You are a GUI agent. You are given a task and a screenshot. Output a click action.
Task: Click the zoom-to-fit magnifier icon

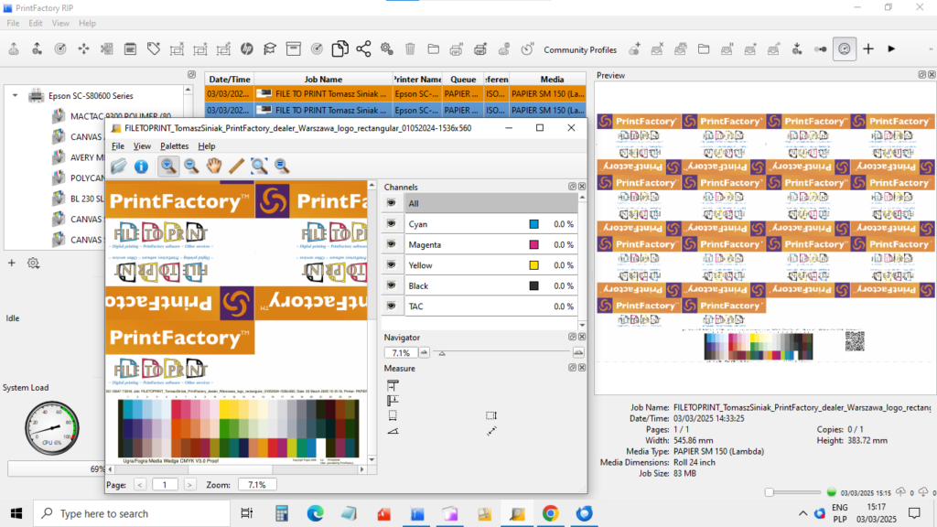coord(260,167)
